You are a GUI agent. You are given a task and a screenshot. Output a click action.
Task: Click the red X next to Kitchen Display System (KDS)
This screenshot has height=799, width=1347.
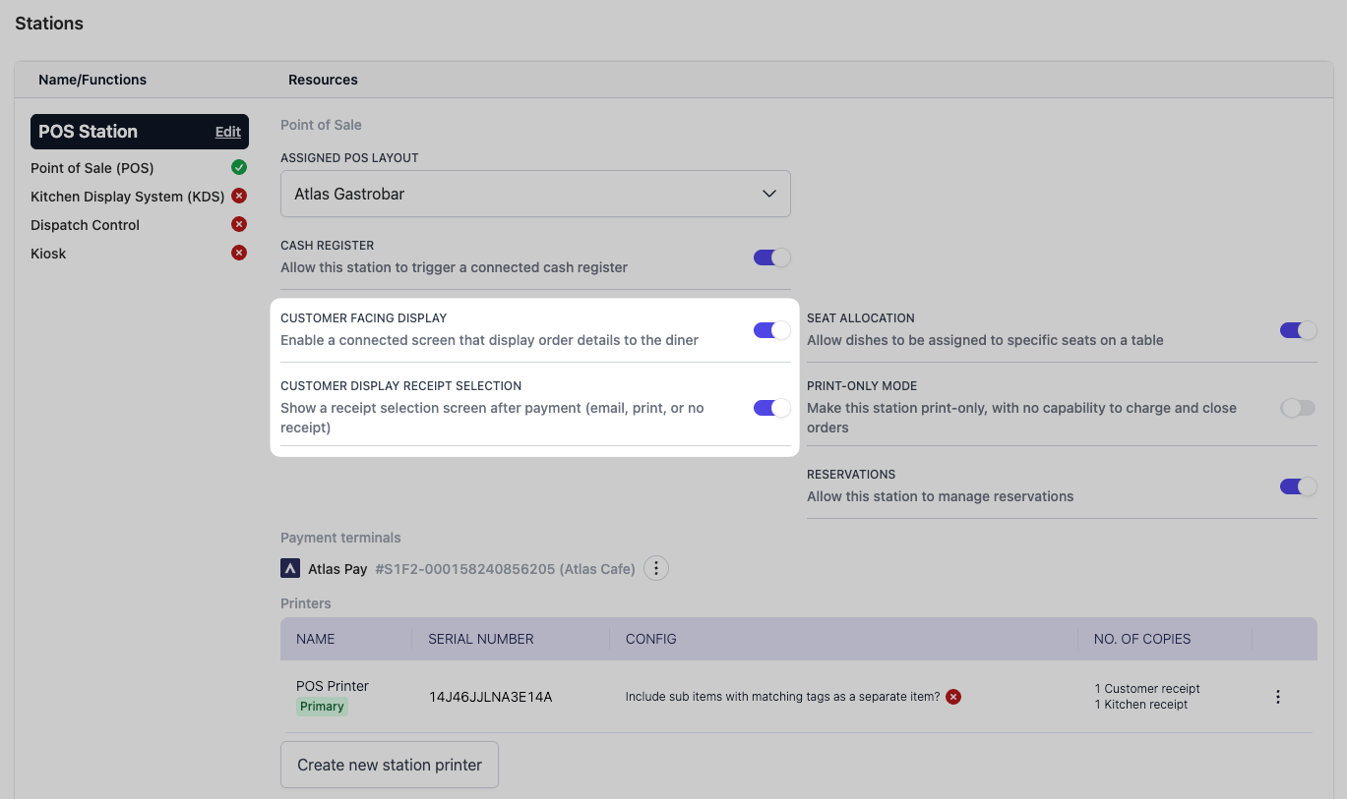(239, 197)
